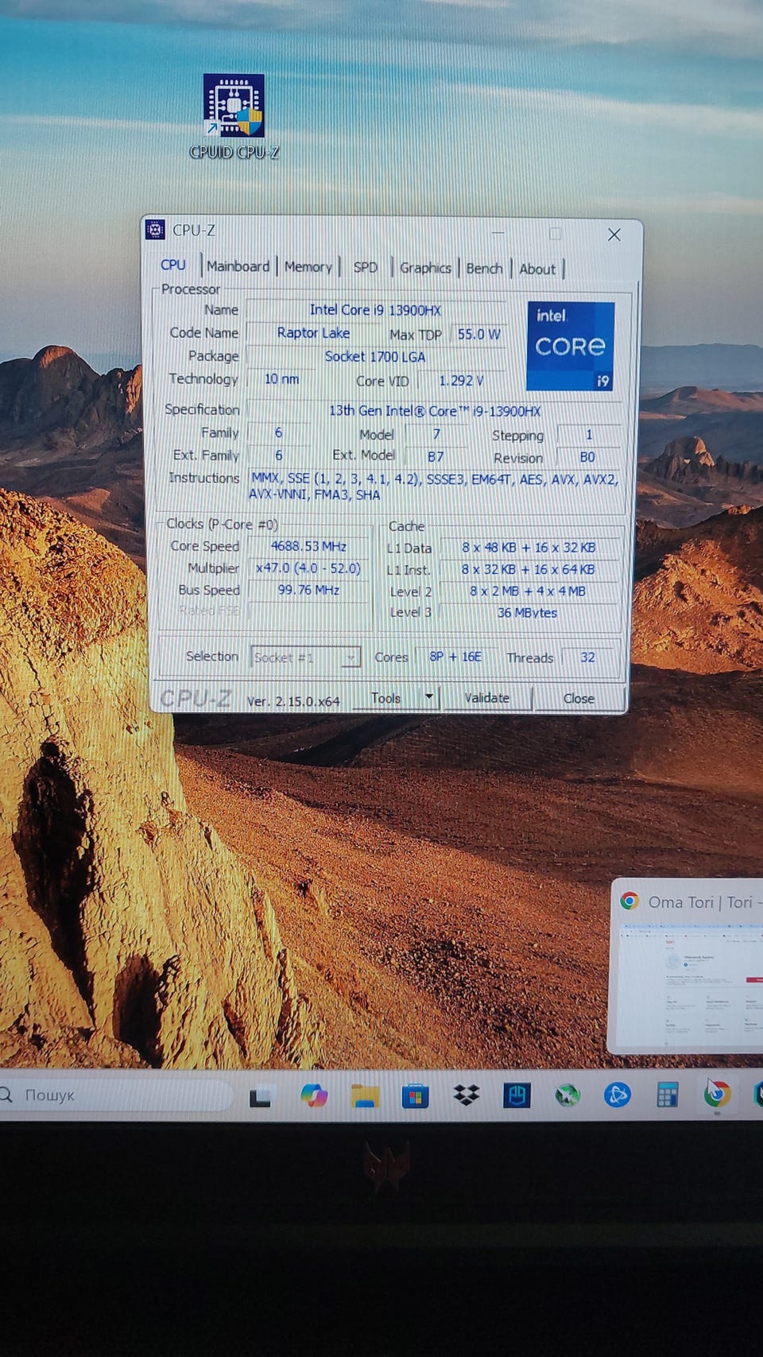This screenshot has width=763, height=1357.
Task: Click Level 3 value 36 MBytes
Action: coord(529,613)
